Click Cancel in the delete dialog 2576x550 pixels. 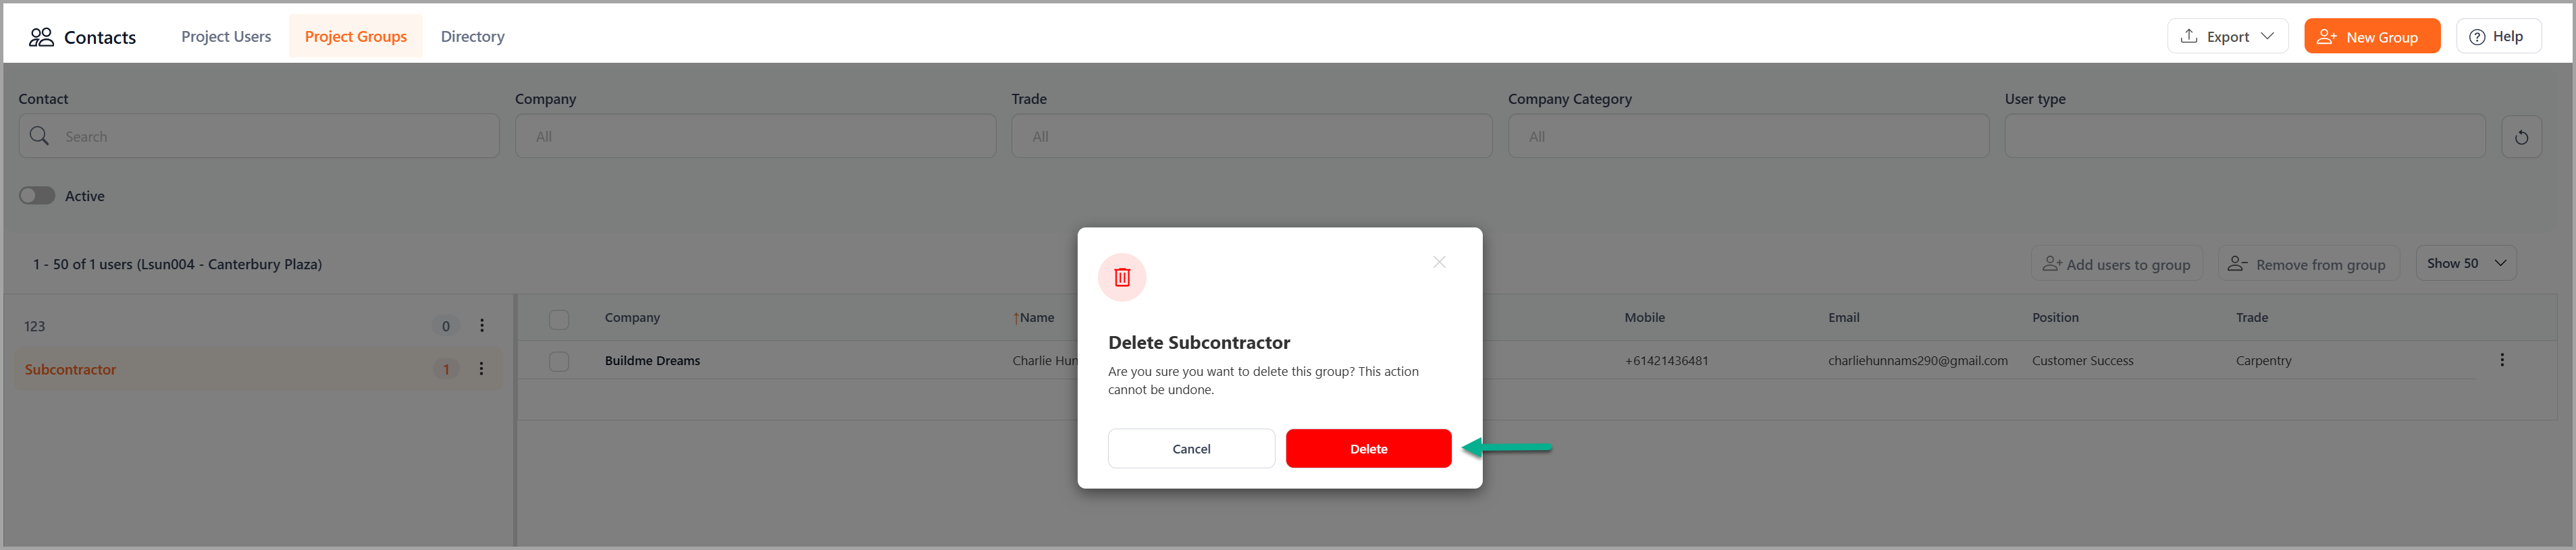pos(1190,449)
